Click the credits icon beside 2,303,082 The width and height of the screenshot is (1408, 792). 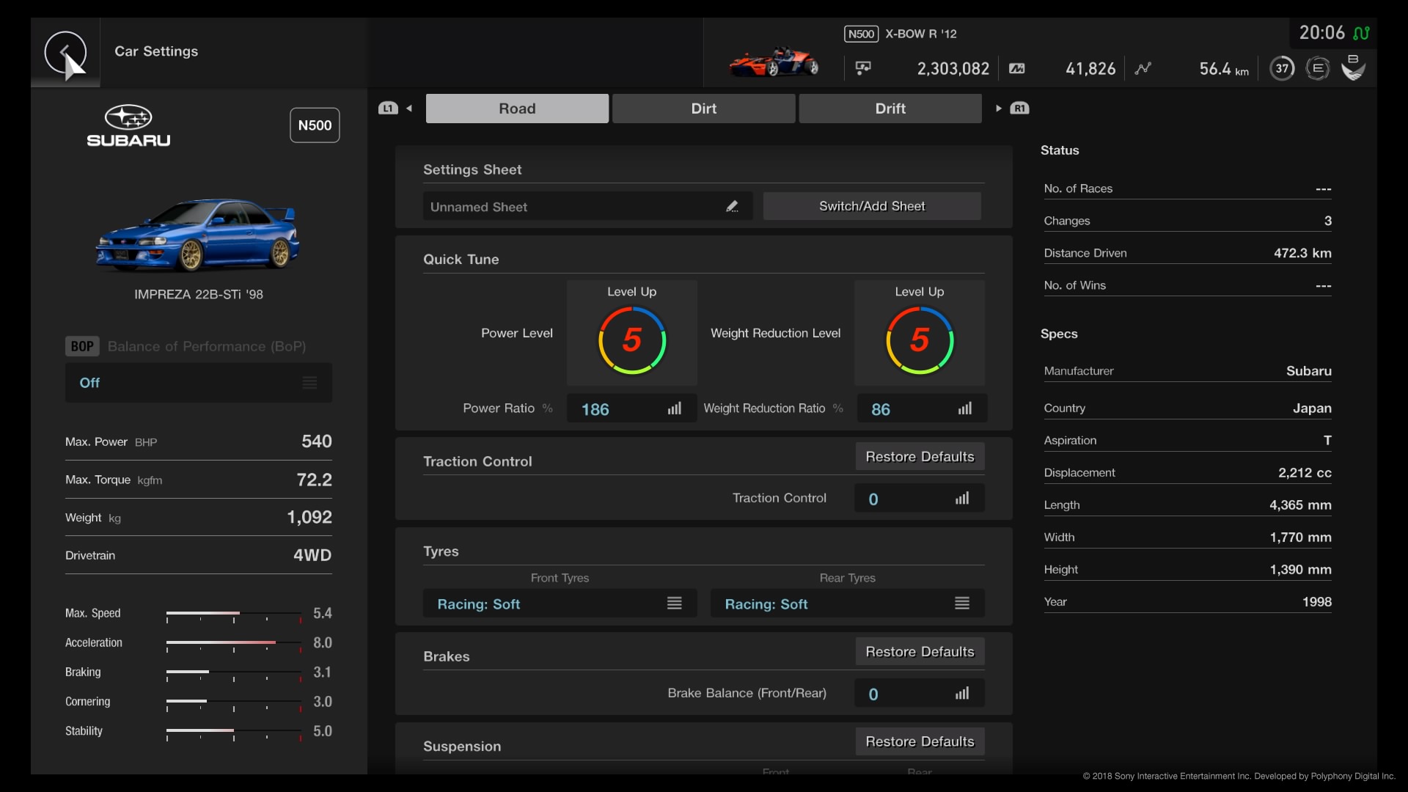click(863, 68)
